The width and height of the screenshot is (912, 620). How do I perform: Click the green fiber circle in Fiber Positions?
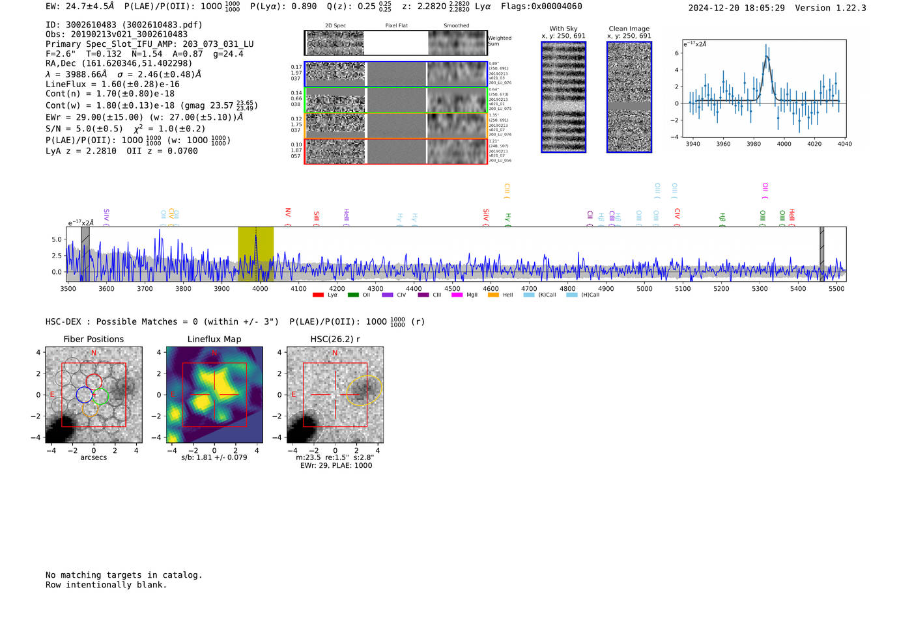[x=100, y=396]
